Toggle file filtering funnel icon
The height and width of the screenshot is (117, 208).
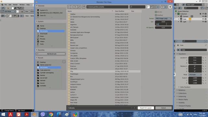162,7
